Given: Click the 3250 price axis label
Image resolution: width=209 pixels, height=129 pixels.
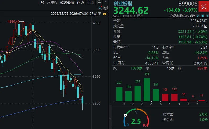Looking at the screenshot, I should (x=97, y=103).
